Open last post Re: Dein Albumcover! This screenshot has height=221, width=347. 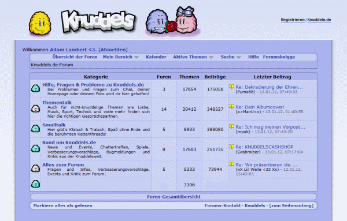[260, 107]
